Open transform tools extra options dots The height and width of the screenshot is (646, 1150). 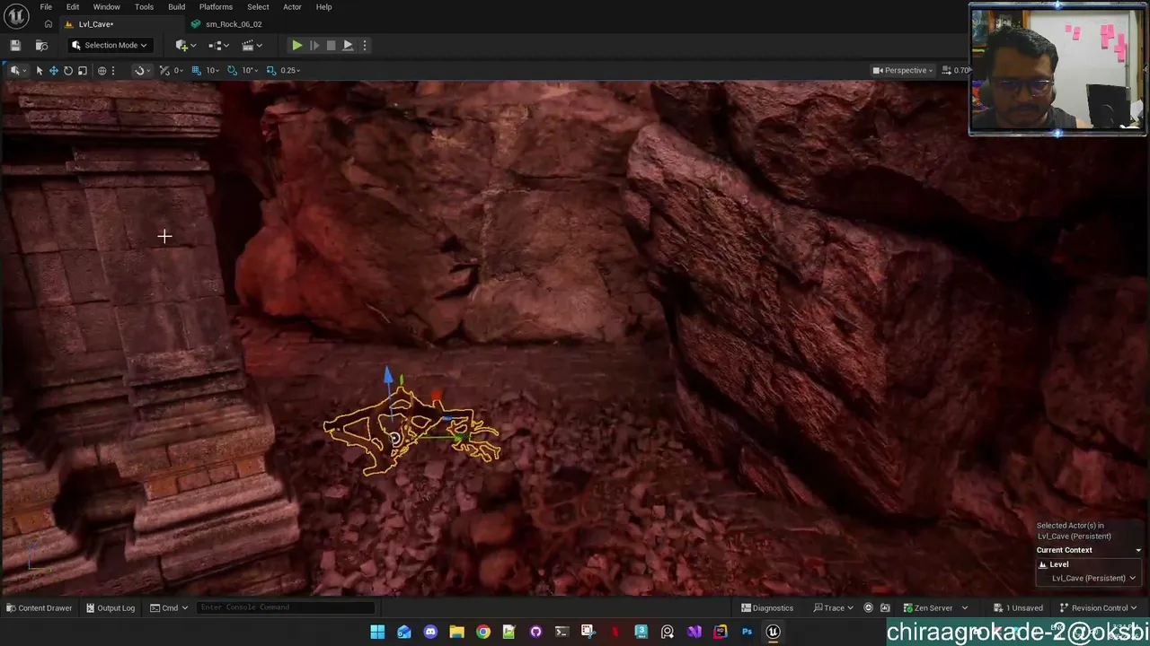click(113, 70)
